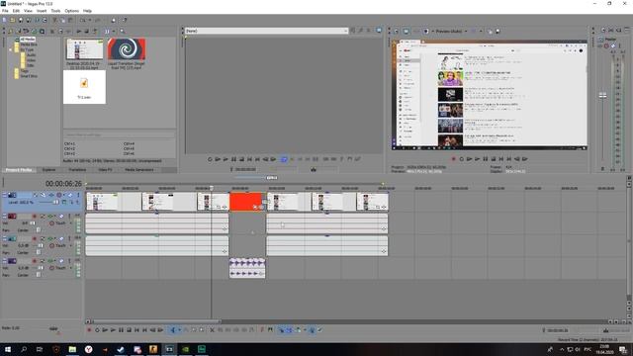This screenshot has height=356, width=633.
Task: Click the New project icon in main toolbar
Action: [x=4, y=20]
